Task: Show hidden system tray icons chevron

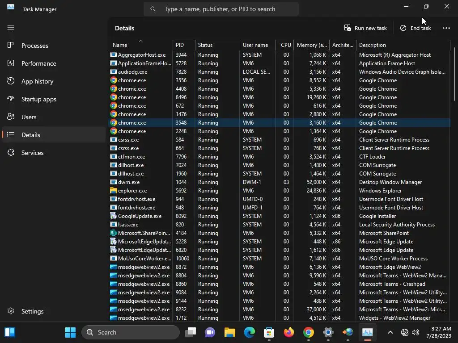Action: 390,332
